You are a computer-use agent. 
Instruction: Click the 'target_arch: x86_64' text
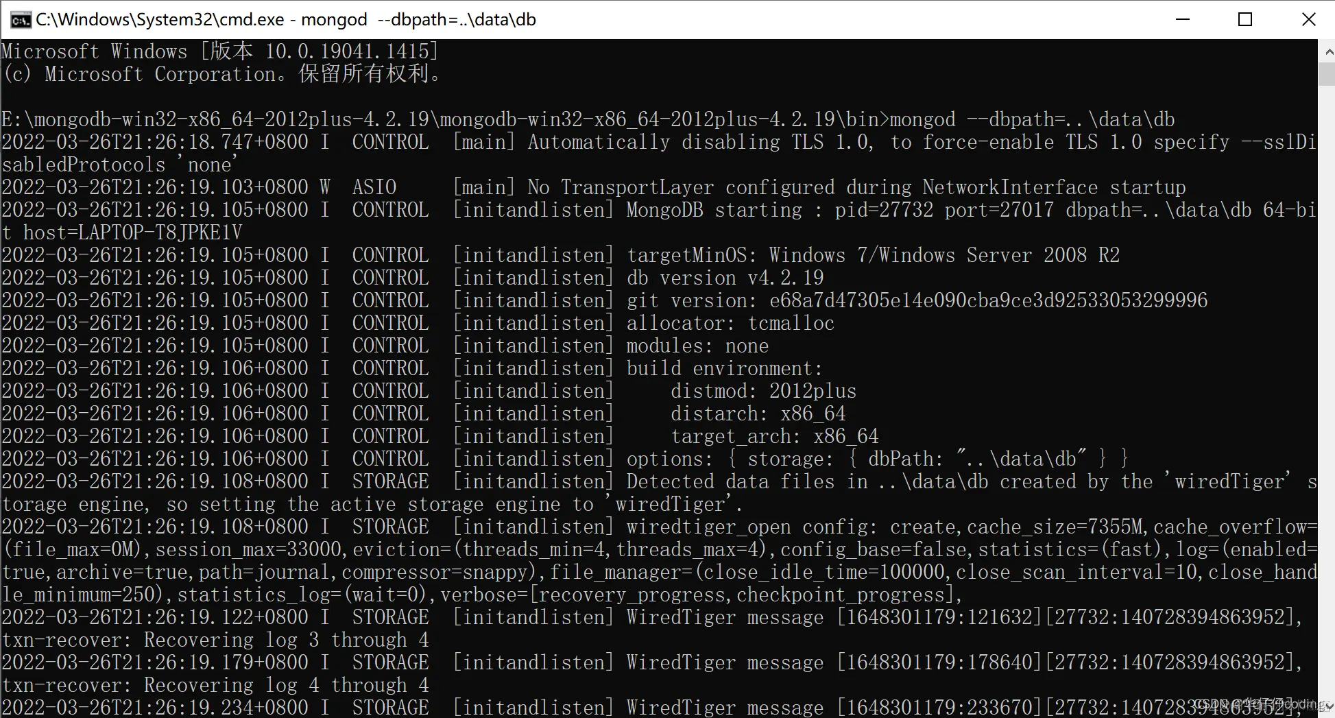[x=774, y=436]
